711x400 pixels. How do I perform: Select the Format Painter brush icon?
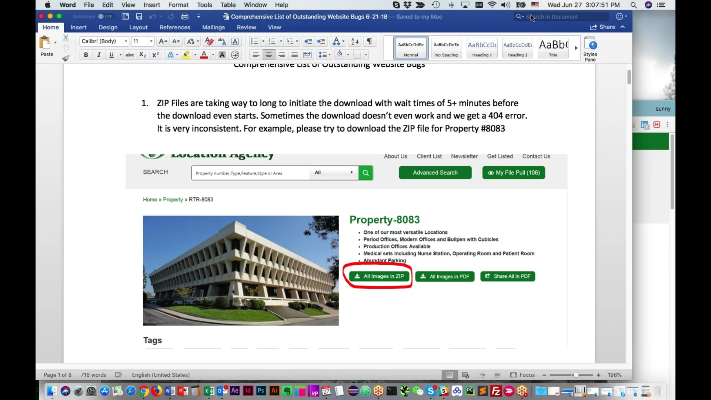66,58
